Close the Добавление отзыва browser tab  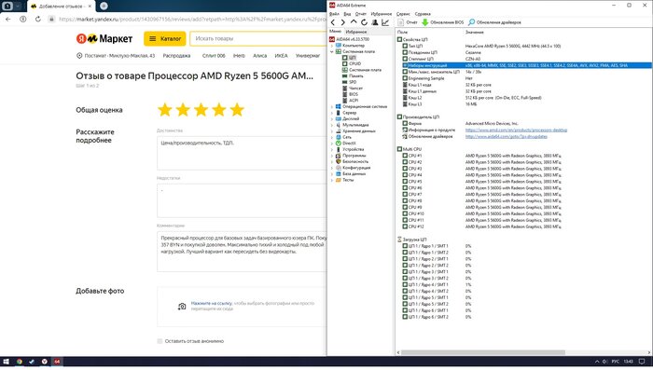[x=90, y=7]
